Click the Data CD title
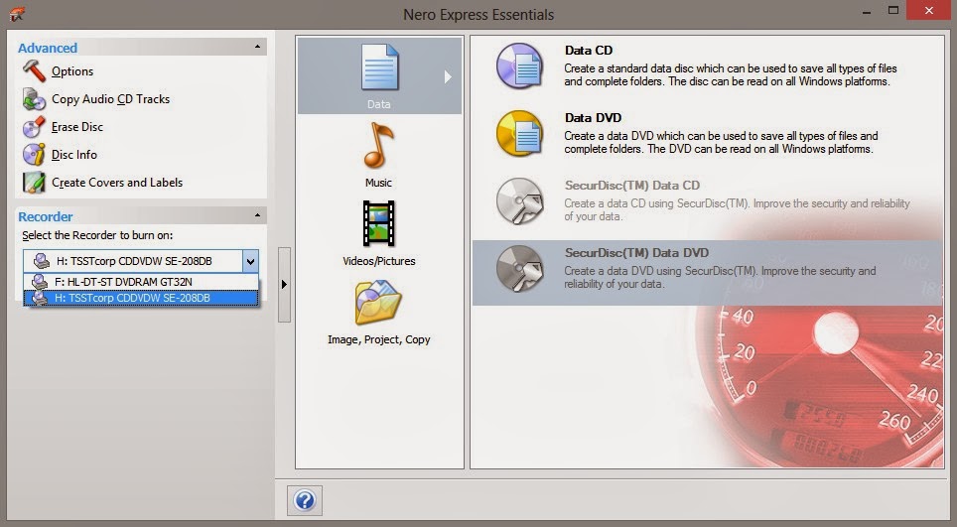Viewport: 957px width, 527px height. 589,51
